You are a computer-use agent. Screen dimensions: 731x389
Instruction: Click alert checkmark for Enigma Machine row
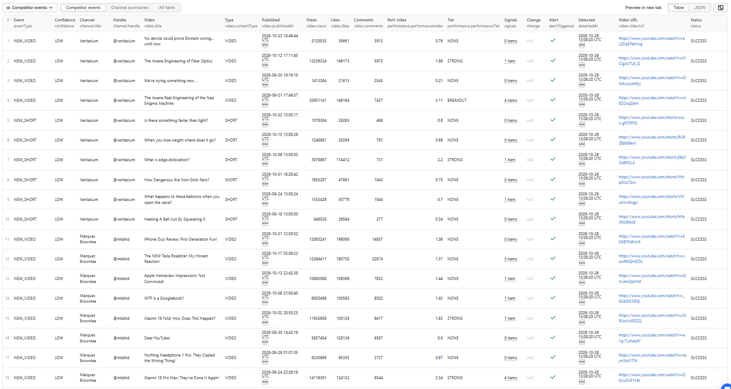pyautogui.click(x=553, y=100)
